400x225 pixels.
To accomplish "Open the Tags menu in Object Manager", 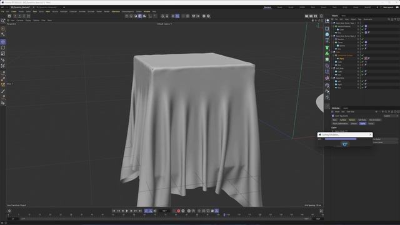I will click(359, 19).
